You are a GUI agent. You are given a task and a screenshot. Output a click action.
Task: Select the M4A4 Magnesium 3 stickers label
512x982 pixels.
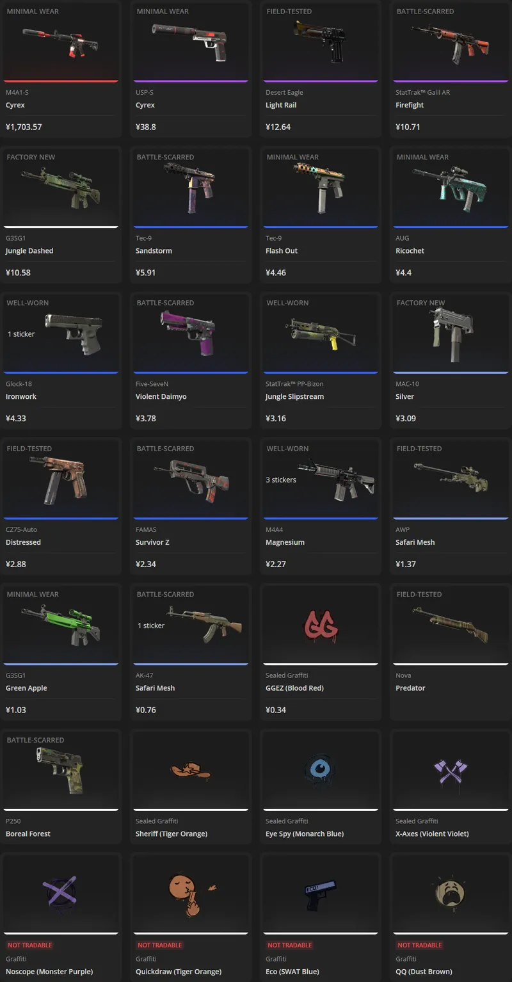(281, 479)
